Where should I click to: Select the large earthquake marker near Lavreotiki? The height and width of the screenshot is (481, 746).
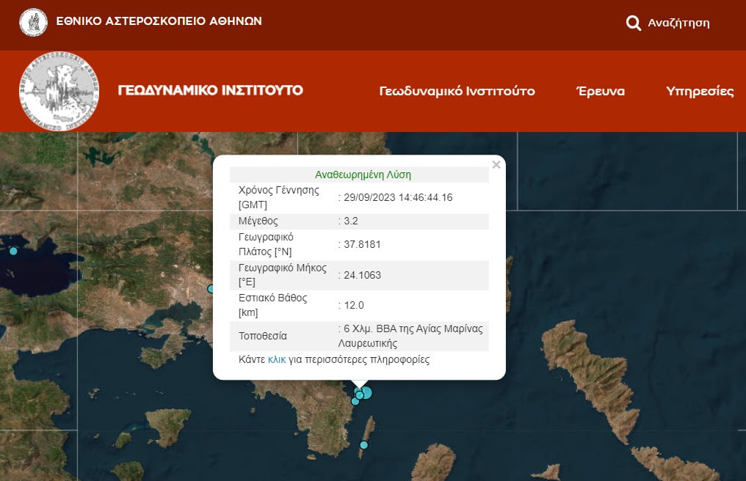click(x=366, y=393)
